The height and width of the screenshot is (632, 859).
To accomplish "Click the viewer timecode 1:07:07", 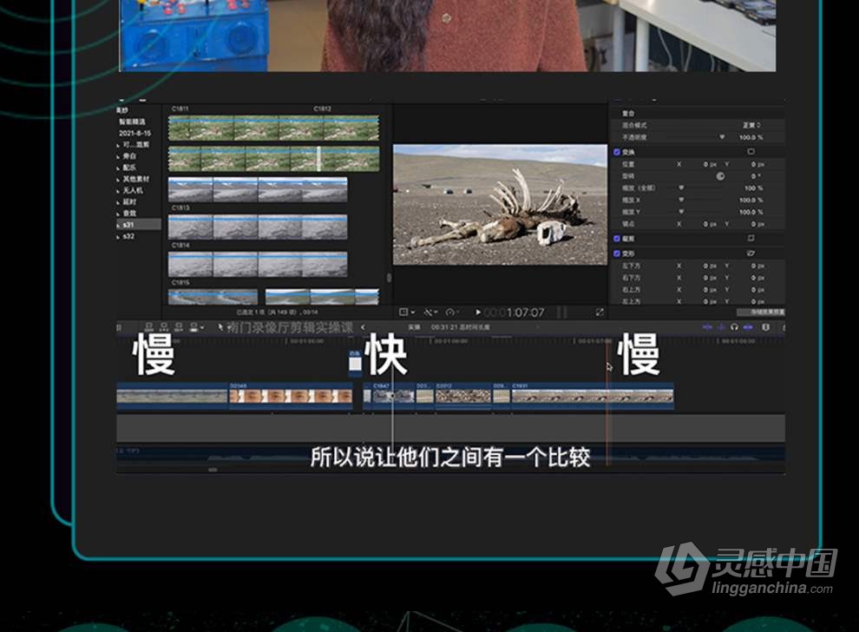I will (525, 313).
